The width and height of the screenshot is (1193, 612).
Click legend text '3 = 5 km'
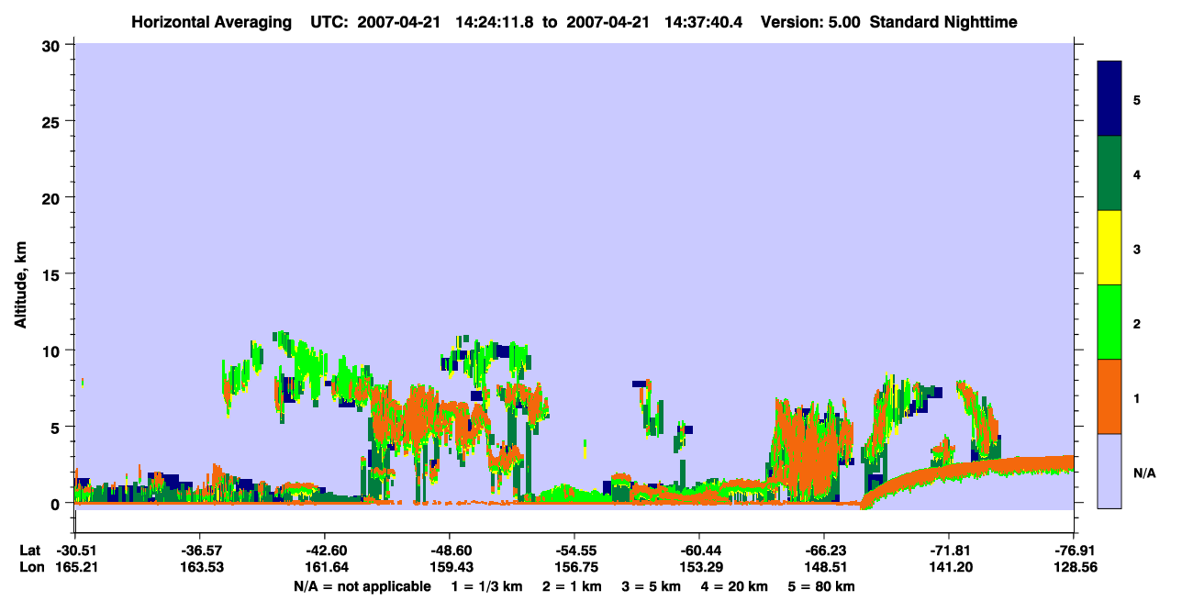pyautogui.click(x=652, y=586)
